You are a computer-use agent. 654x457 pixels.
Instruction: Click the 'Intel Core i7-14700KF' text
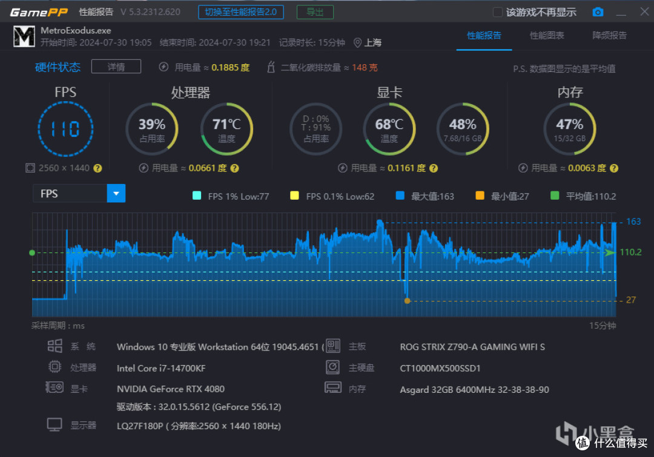coord(161,368)
